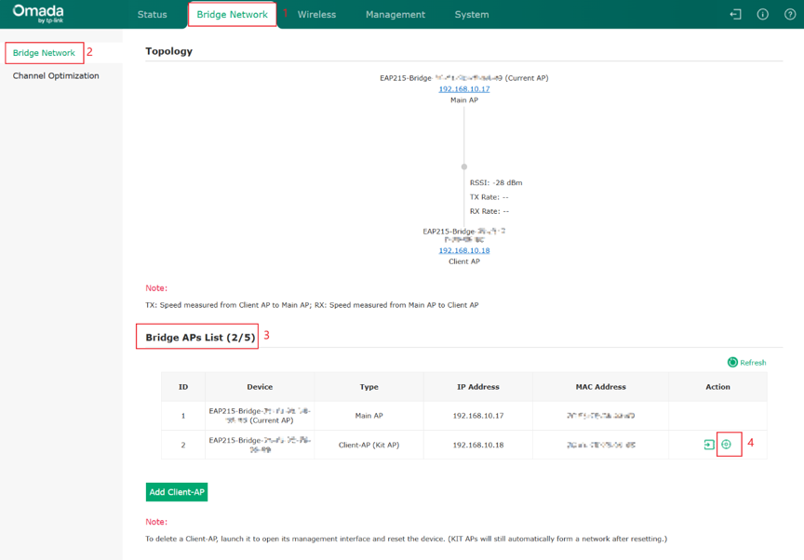Open Main AP link 192.168.10.17
The width and height of the screenshot is (804, 560).
click(464, 88)
